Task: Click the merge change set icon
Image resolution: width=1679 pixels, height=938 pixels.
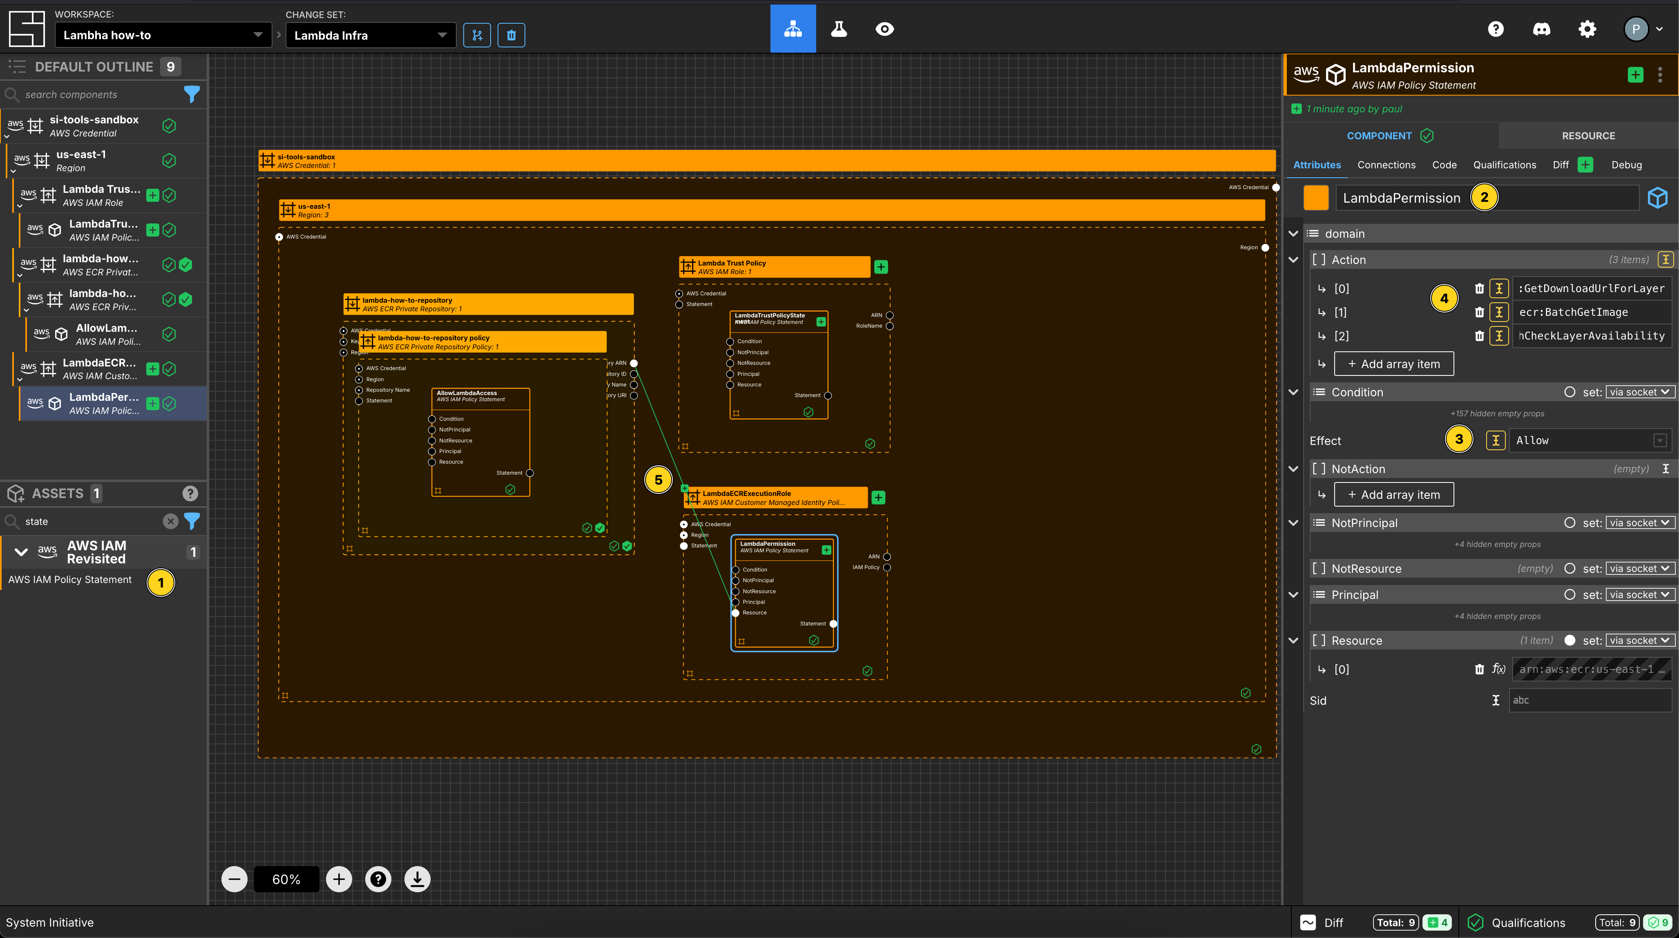Action: tap(477, 35)
